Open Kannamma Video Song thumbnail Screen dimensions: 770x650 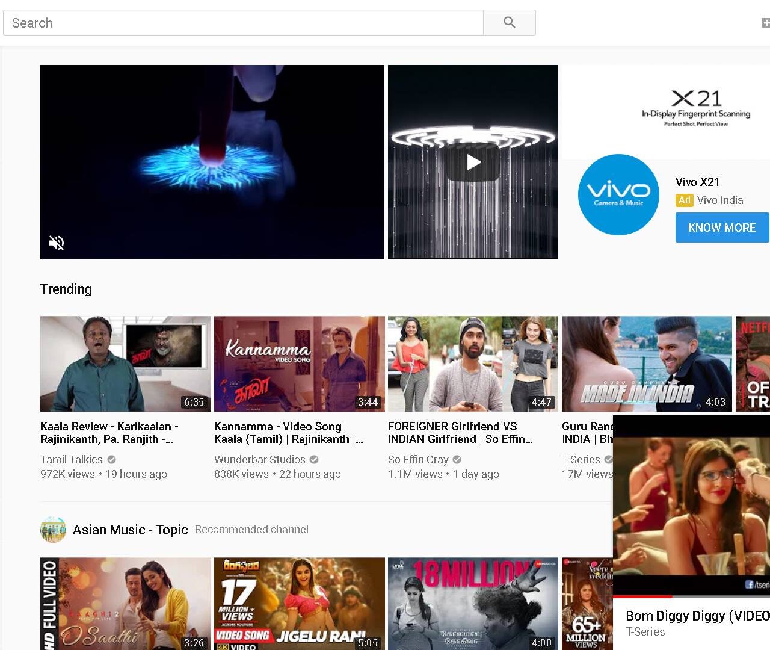(x=300, y=364)
